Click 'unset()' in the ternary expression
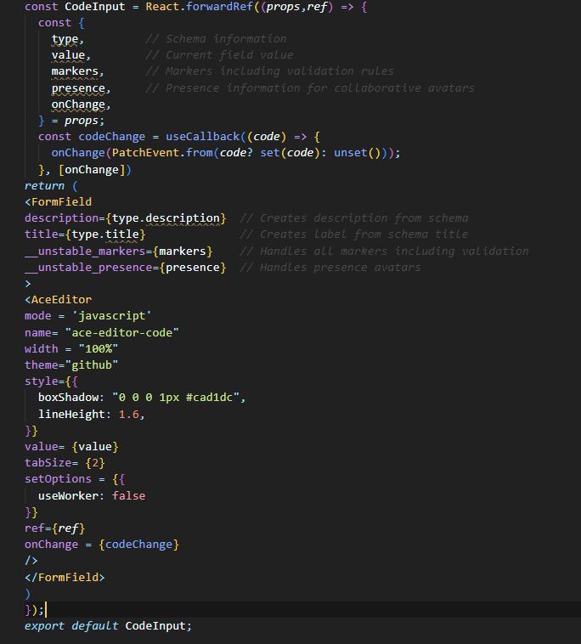The width and height of the screenshot is (581, 644). point(358,153)
